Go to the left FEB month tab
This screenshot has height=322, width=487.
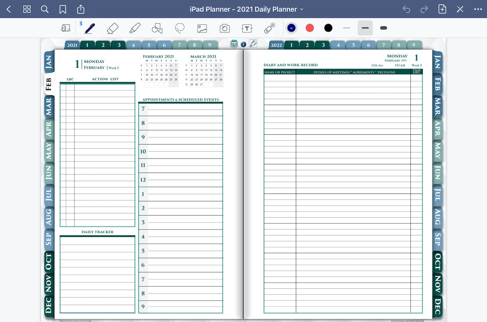point(49,84)
